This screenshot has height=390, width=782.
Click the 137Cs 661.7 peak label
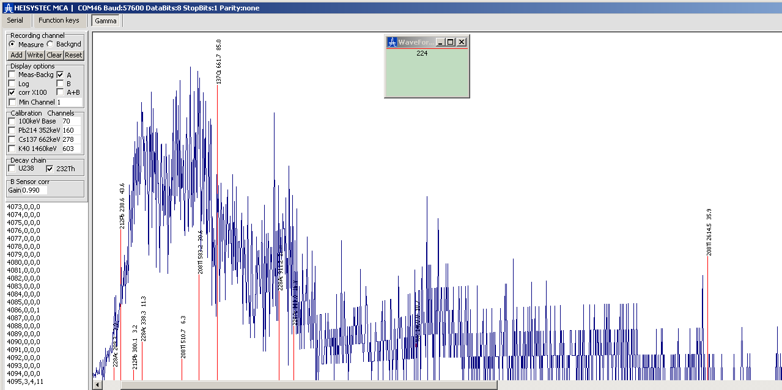click(219, 62)
